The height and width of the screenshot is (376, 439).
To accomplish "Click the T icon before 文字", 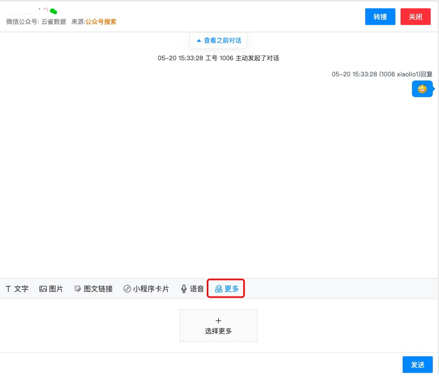I will [8, 289].
